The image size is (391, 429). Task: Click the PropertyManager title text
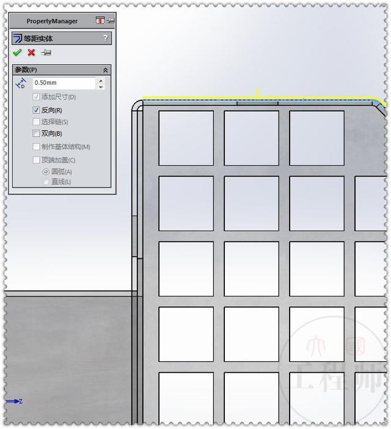(52, 21)
